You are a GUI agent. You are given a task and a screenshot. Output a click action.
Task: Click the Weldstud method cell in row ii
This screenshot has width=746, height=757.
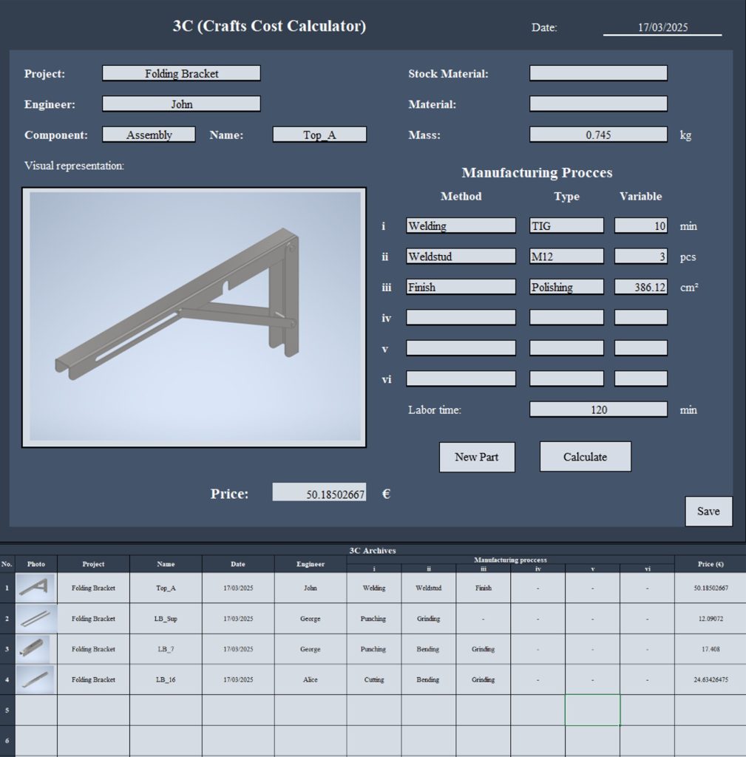[461, 257]
